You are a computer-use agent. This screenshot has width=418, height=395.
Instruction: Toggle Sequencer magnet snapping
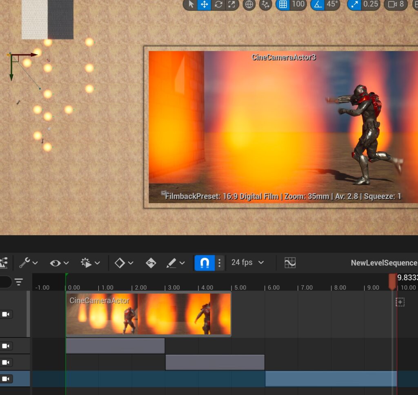(205, 263)
